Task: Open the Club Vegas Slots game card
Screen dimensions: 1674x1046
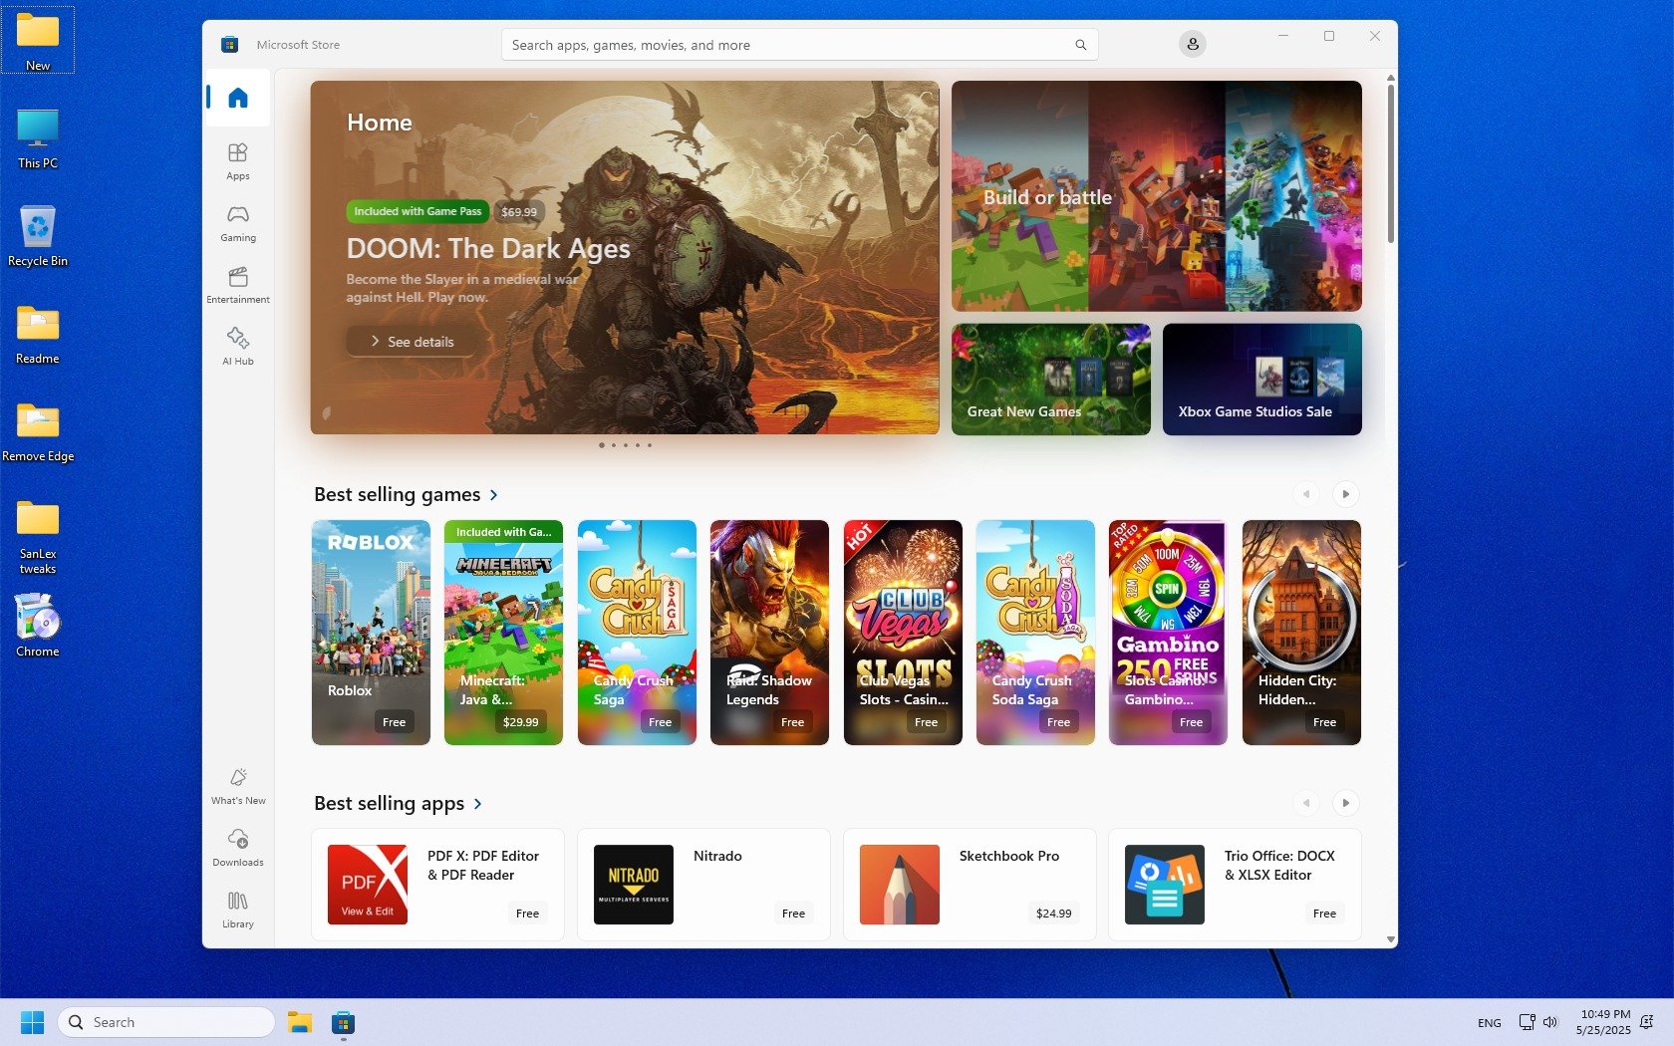Action: [x=903, y=633]
